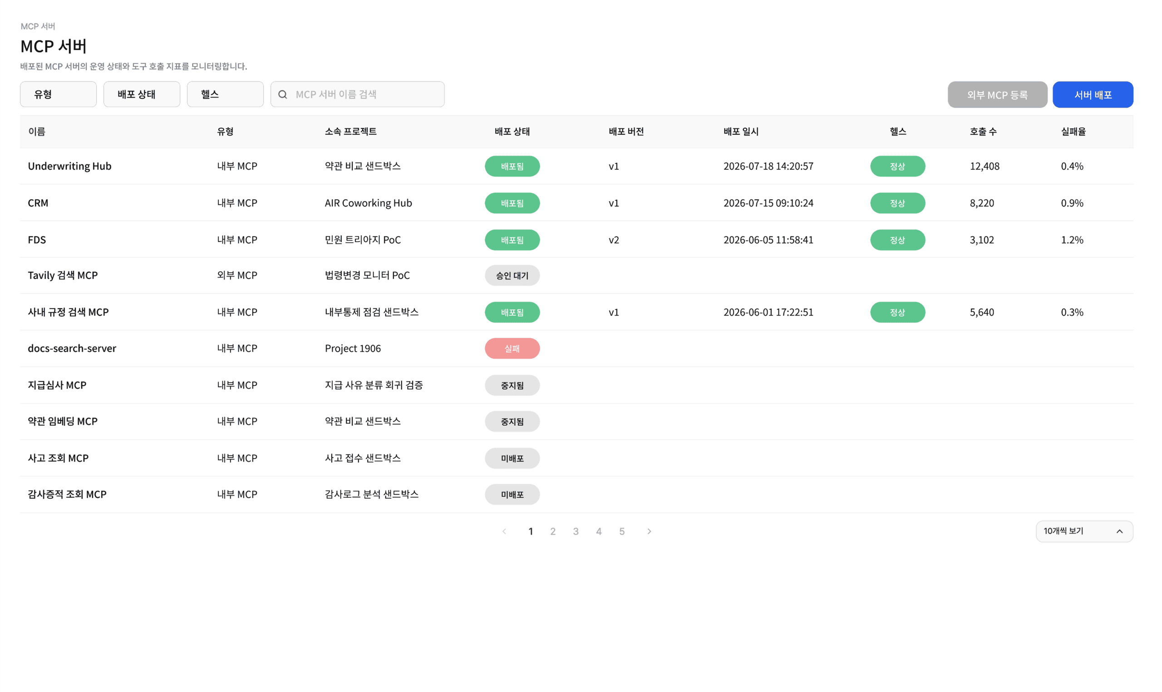Open the 사고 조회 MCP server
Image resolution: width=1162 pixels, height=692 pixels.
[x=58, y=458]
